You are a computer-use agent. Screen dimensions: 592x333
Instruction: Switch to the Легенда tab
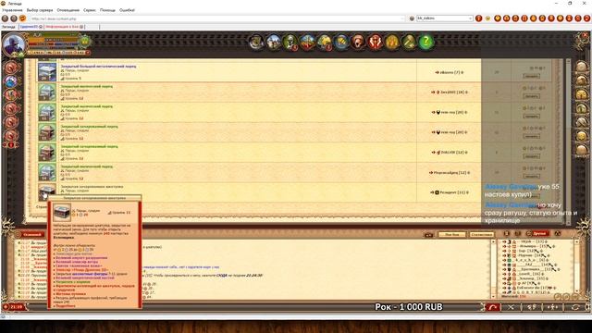pos(8,27)
